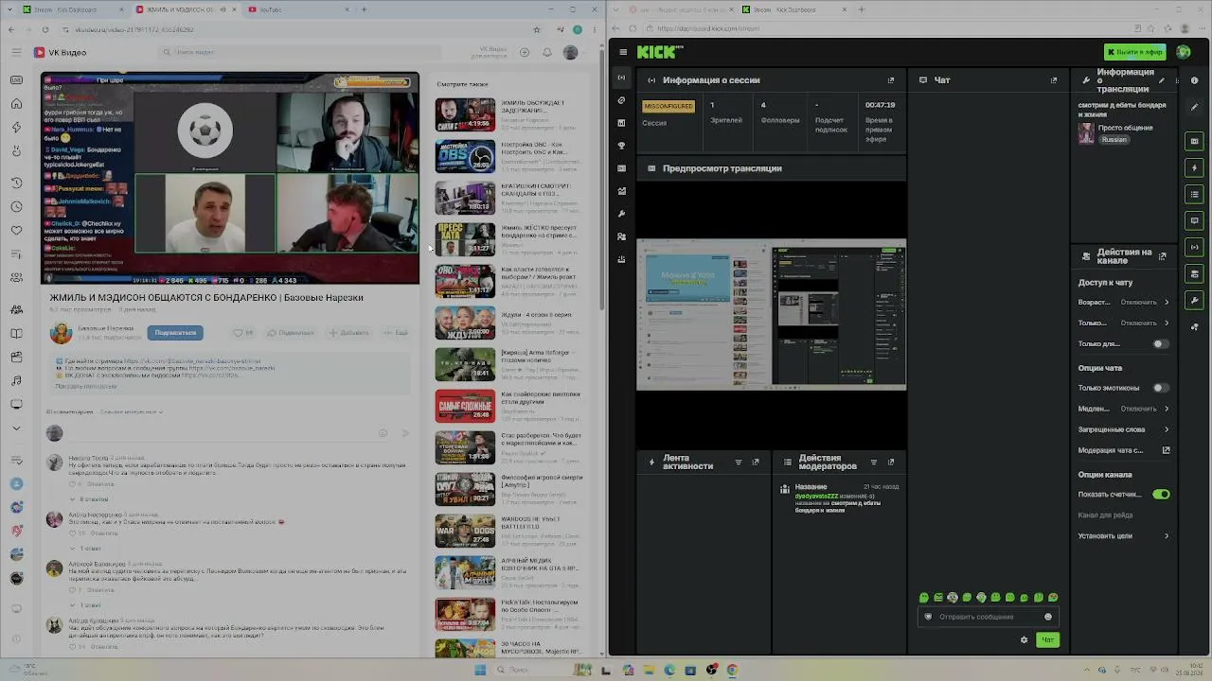Enable the Только эмотиконы switch

[x=1159, y=388]
